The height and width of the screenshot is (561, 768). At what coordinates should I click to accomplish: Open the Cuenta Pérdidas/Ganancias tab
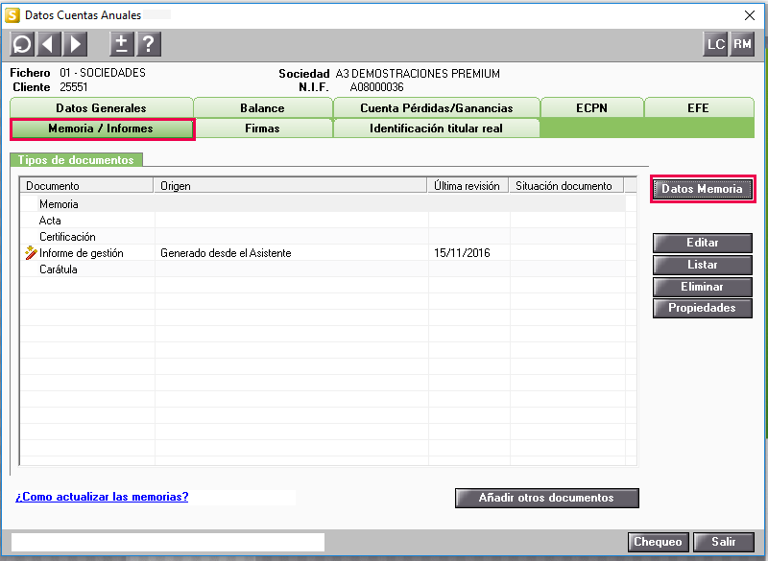(437, 108)
